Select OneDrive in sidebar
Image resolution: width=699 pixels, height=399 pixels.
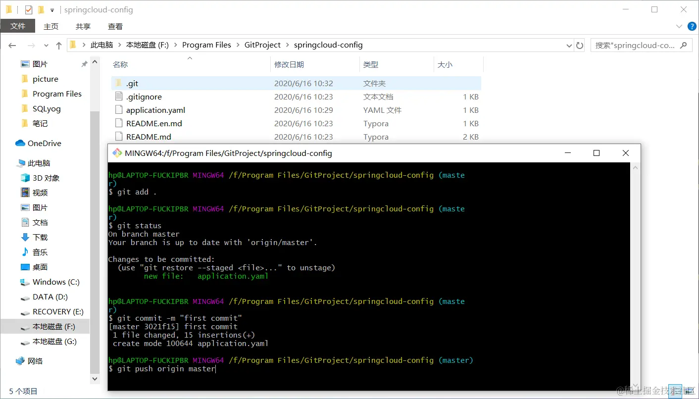click(x=45, y=143)
